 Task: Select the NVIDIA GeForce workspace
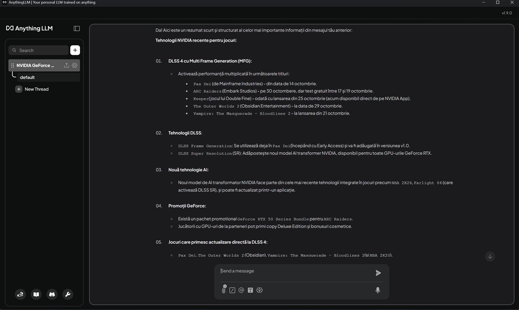[x=35, y=65]
